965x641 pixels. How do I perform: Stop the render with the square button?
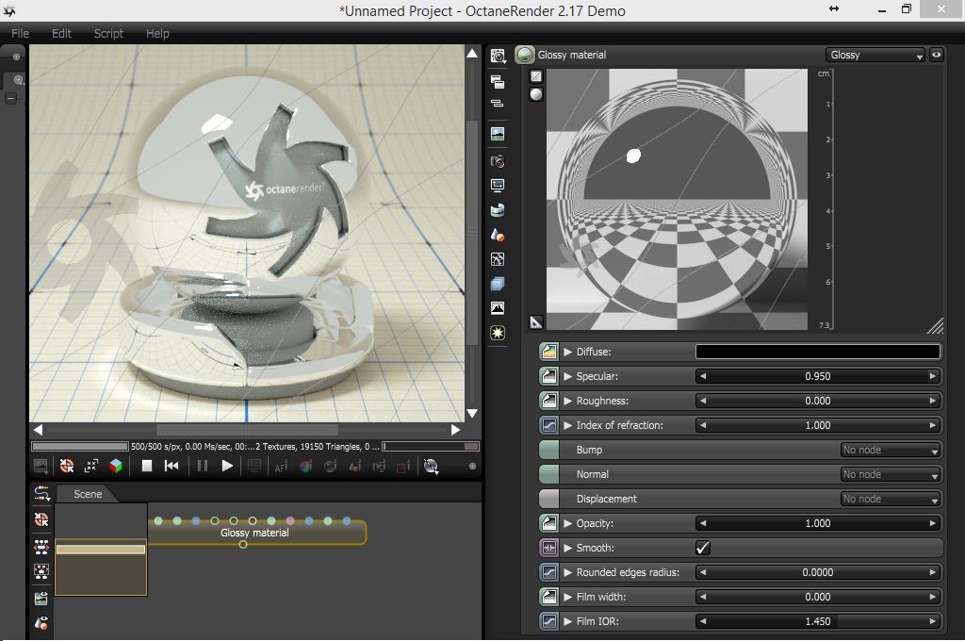[x=146, y=466]
